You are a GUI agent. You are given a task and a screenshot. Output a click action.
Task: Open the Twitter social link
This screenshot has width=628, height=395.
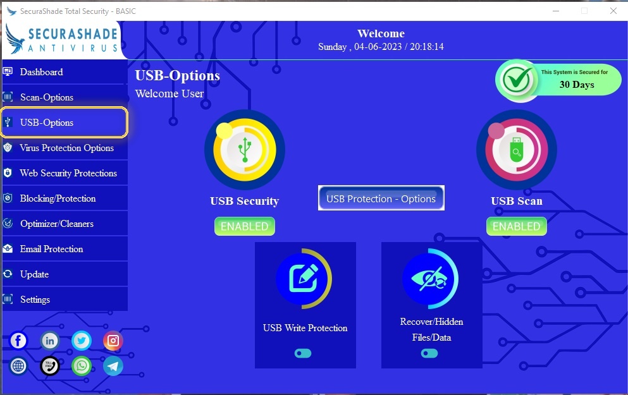[x=82, y=341]
